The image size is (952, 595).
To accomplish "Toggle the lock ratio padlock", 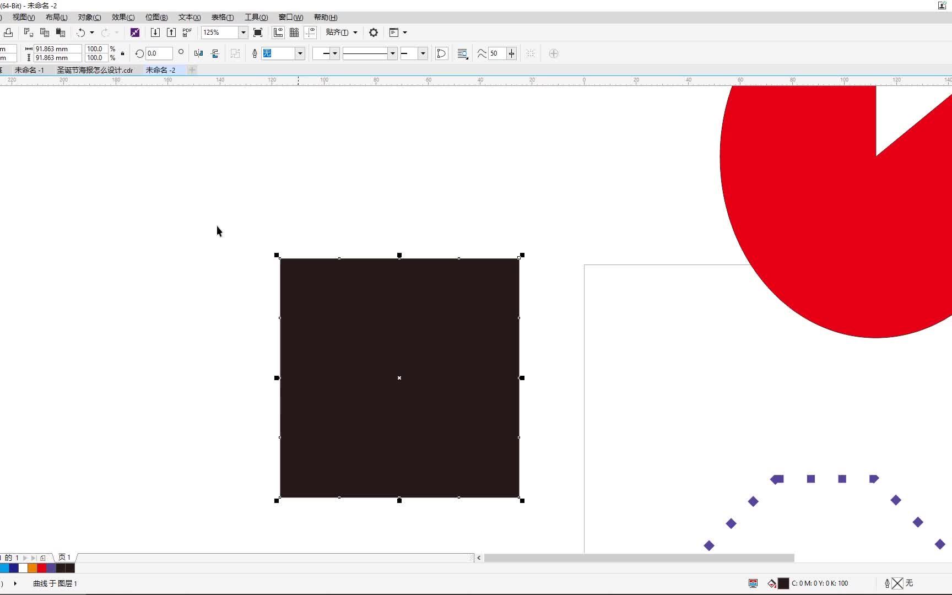I will pyautogui.click(x=122, y=53).
